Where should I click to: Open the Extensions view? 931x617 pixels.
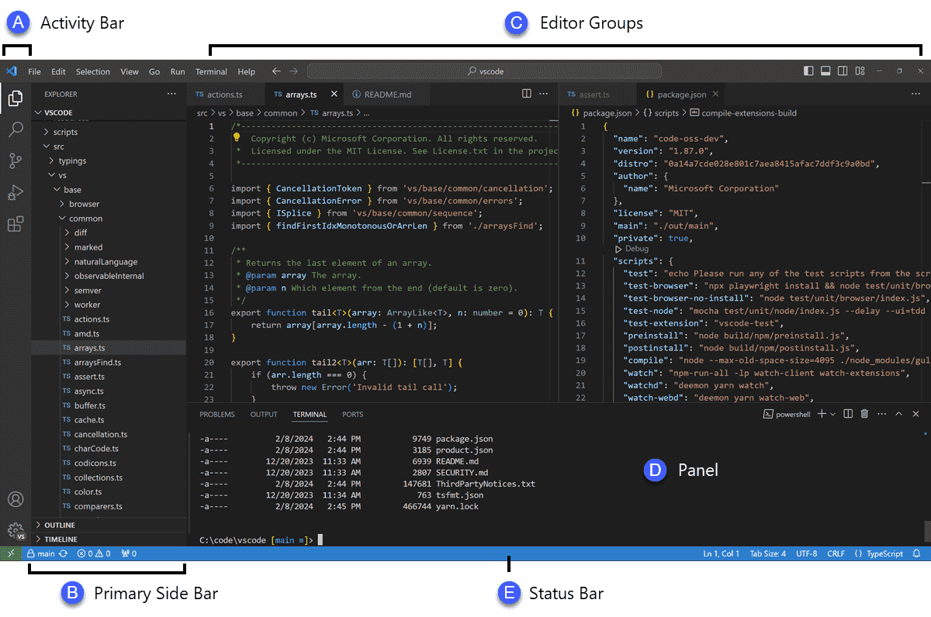[x=15, y=225]
